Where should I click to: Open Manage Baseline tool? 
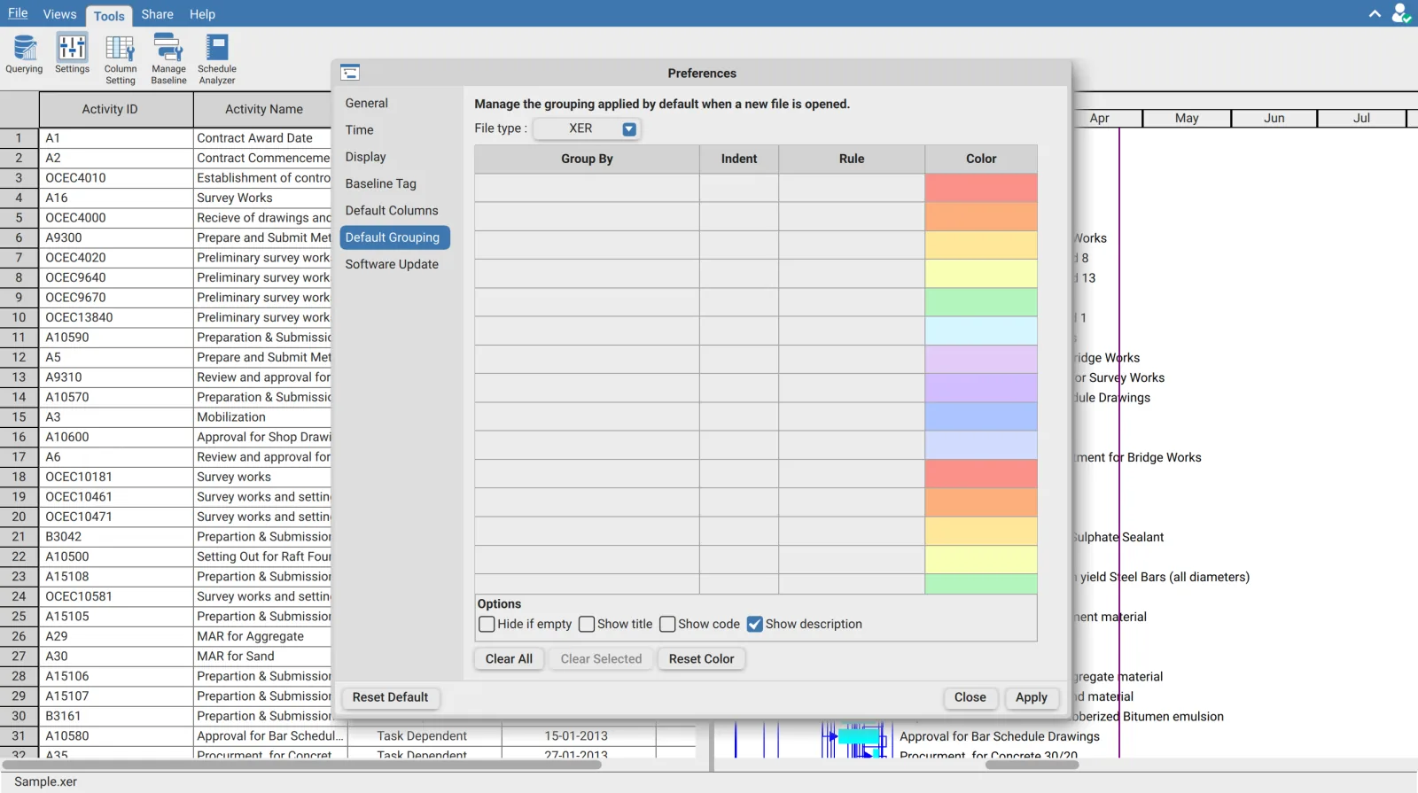168,59
